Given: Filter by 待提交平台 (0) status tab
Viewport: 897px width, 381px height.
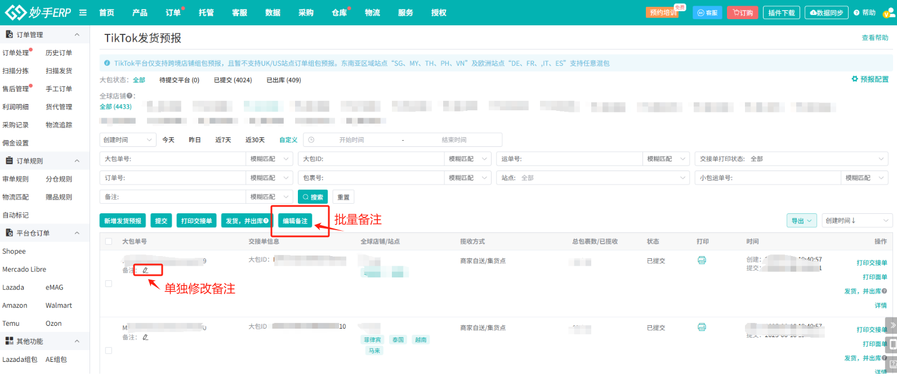Looking at the screenshot, I should (x=179, y=80).
